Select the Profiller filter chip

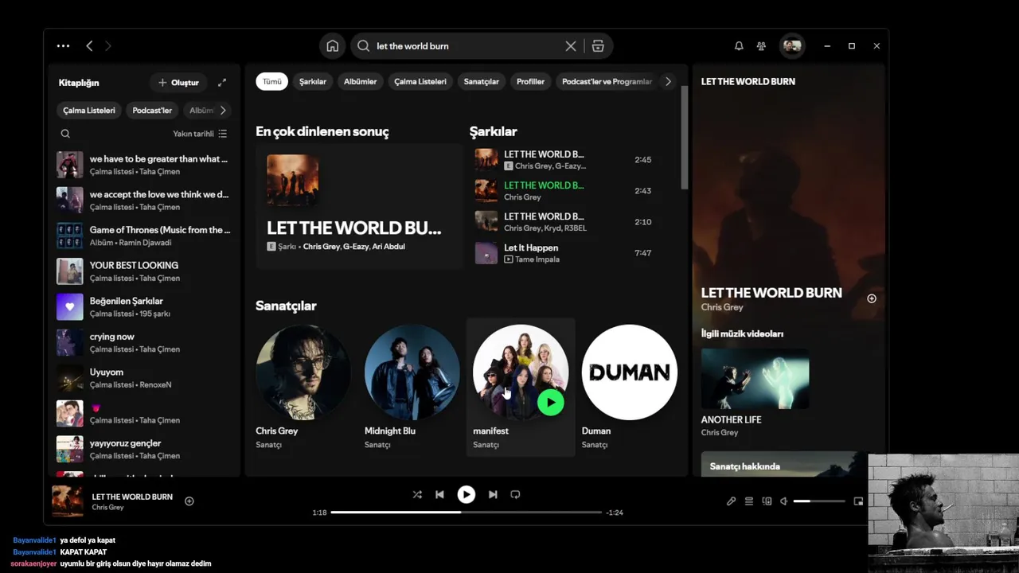point(530,81)
